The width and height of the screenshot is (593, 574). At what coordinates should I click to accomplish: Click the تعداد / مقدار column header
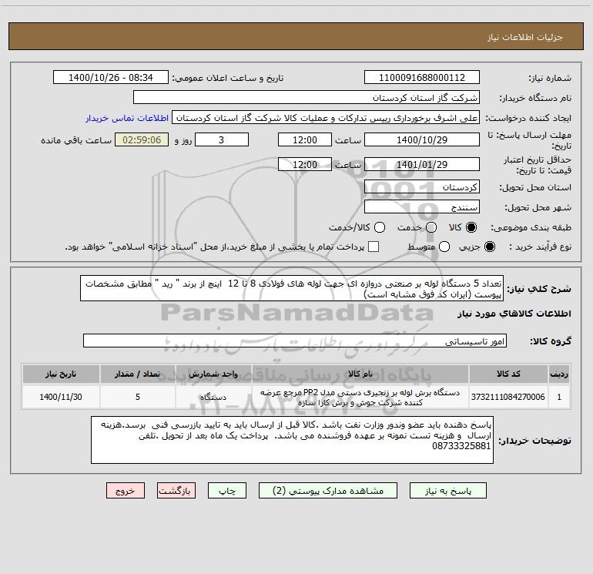tap(138, 374)
